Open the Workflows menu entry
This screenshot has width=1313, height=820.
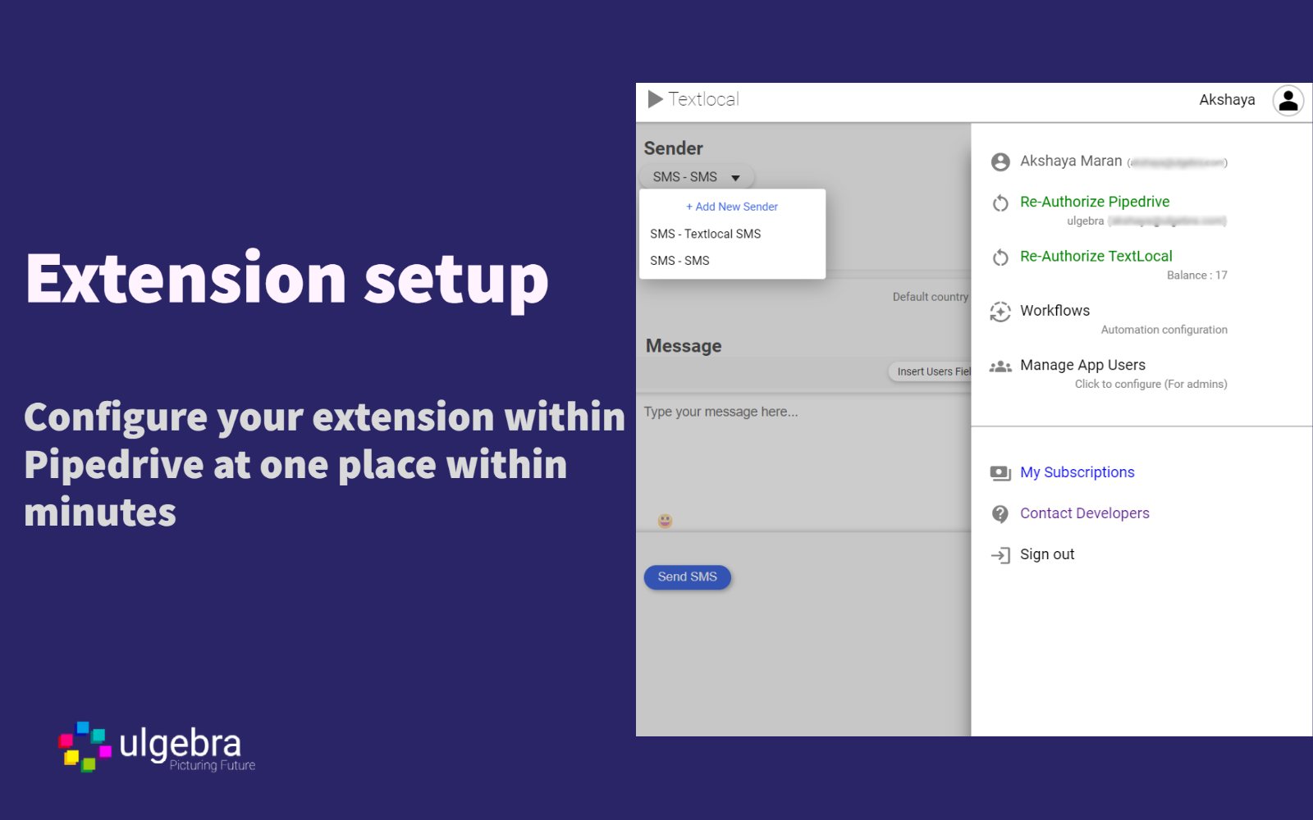(1055, 311)
